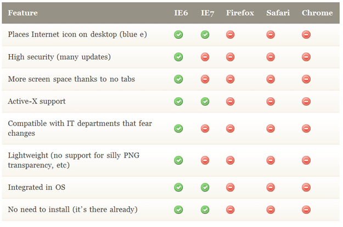343x227 pixels.
Task: Click IE7 green check for Integrated in OS
Action: pyautogui.click(x=205, y=187)
